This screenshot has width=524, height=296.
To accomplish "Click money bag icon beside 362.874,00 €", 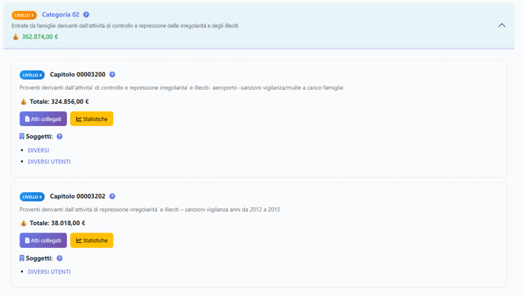I will pos(15,37).
